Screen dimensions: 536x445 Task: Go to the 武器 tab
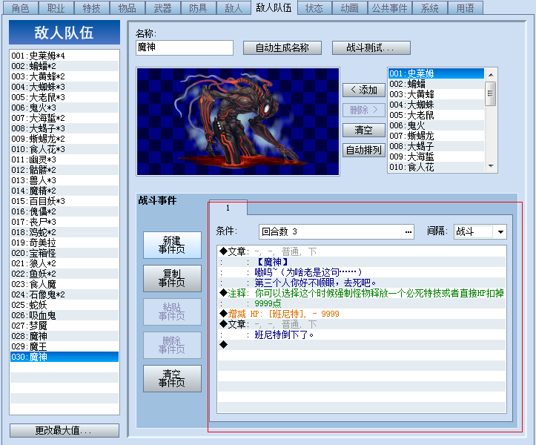[x=162, y=7]
